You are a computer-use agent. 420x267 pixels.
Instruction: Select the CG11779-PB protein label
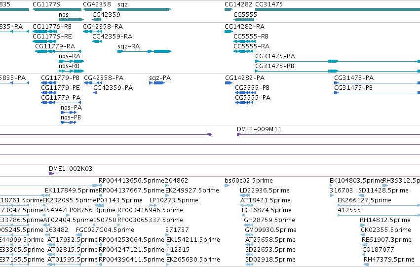60,78
